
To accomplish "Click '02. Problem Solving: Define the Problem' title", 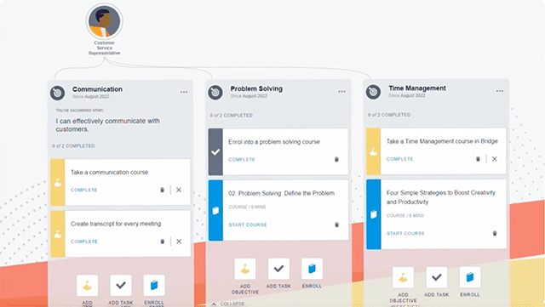I will [282, 193].
